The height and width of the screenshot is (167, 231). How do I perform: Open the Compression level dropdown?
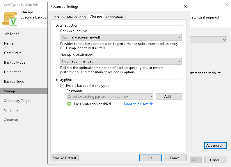[121, 37]
